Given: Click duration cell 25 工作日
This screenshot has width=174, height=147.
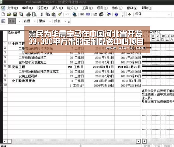Looking at the screenshot, I should [x=77, y=58].
